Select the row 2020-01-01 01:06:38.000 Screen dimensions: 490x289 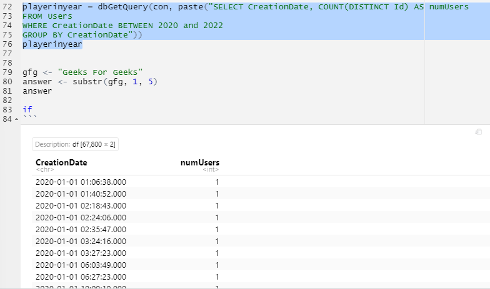point(261,182)
